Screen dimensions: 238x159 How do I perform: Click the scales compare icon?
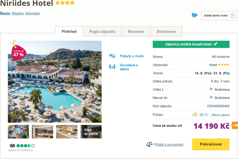pos(149,144)
